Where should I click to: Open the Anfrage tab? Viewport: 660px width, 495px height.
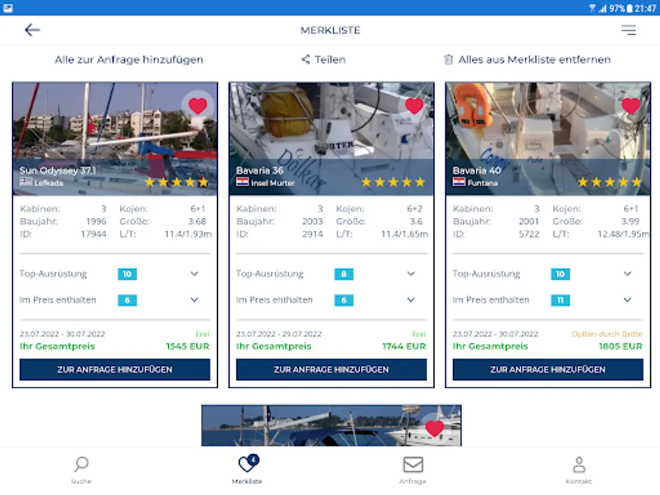[413, 470]
